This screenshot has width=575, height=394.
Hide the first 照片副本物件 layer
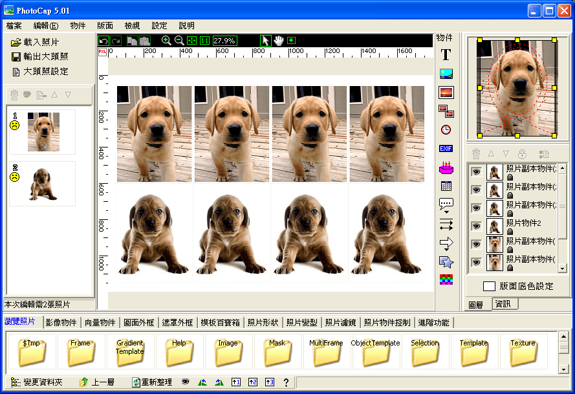pos(477,171)
